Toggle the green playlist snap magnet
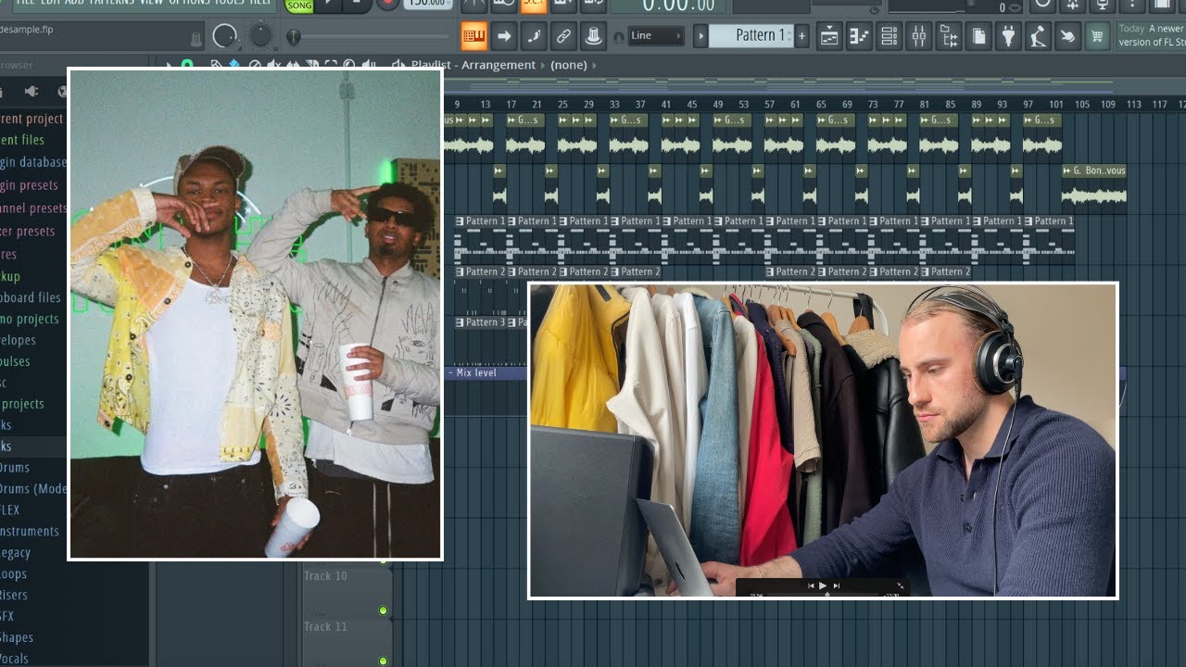Screen dimensions: 1186x667 point(186,64)
